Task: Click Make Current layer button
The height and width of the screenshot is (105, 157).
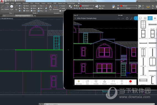Action: coord(88,8)
